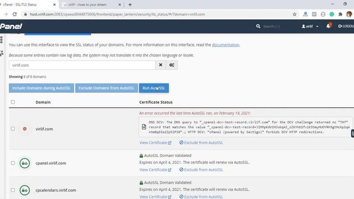354x199 pixels.
Task: Click the virlif.com domain filter input
Action: pyautogui.click(x=82, y=65)
